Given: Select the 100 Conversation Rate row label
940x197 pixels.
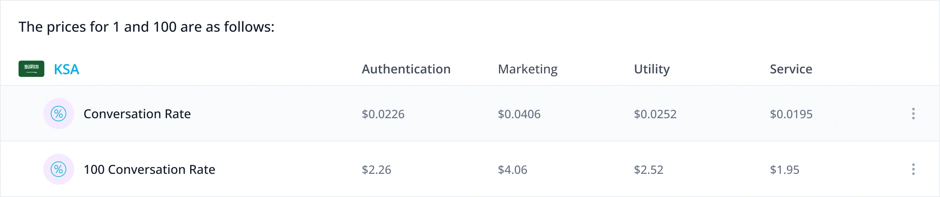Looking at the screenshot, I should [x=149, y=170].
